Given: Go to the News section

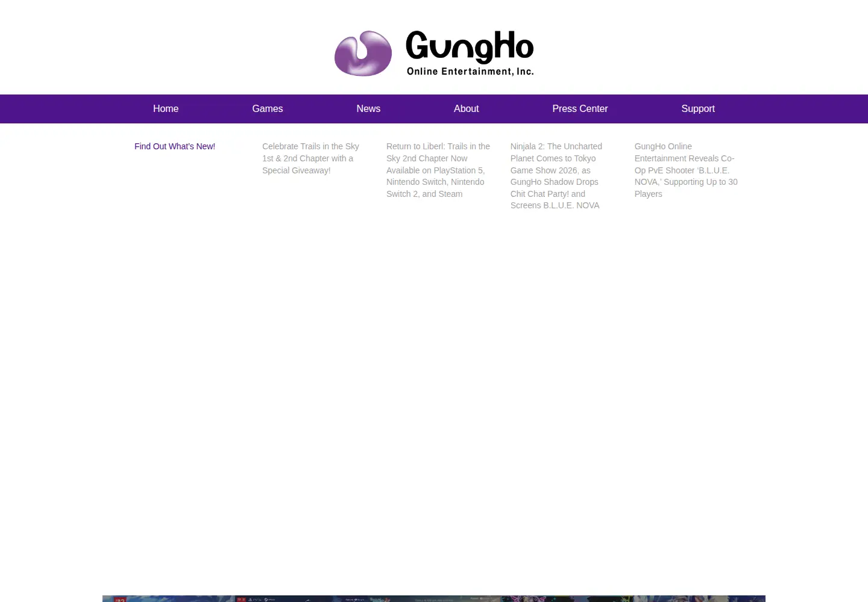Looking at the screenshot, I should [368, 109].
